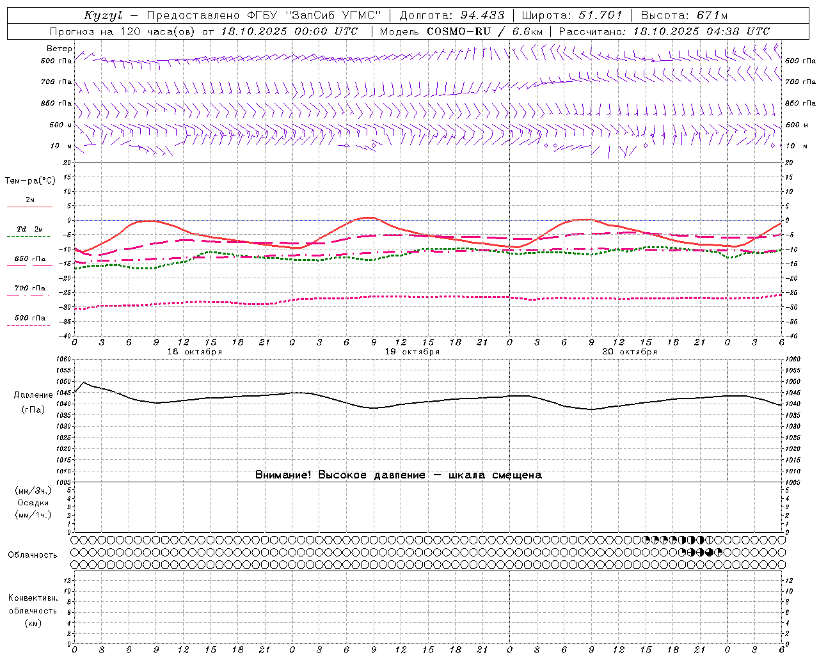Click the Td 2м legend label
Screen dimensions: 819x655
pyautogui.click(x=30, y=229)
